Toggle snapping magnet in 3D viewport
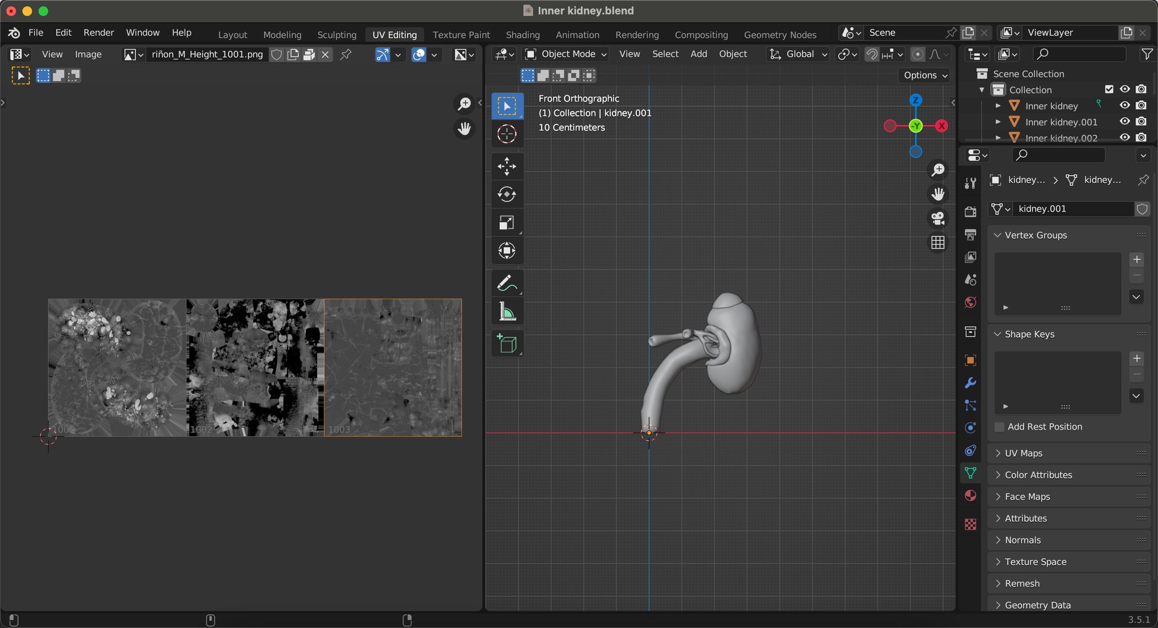The height and width of the screenshot is (628, 1158). coord(872,54)
